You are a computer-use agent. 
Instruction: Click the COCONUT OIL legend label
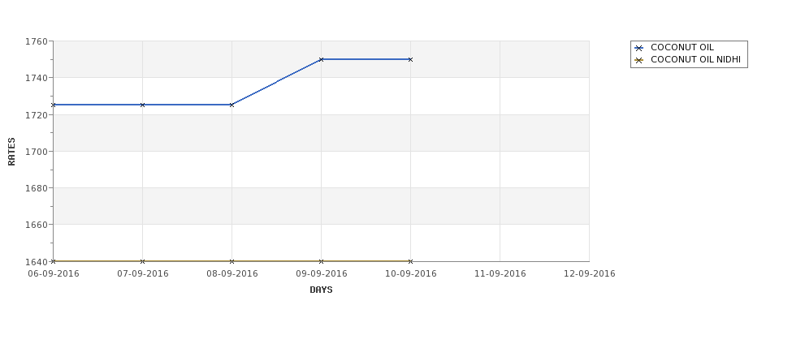[682, 47]
